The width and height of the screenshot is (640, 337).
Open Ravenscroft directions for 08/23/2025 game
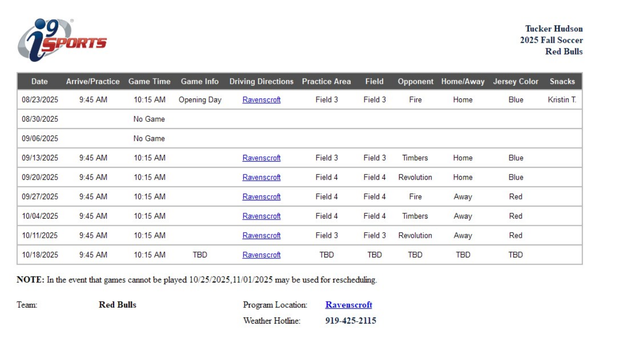pyautogui.click(x=261, y=100)
